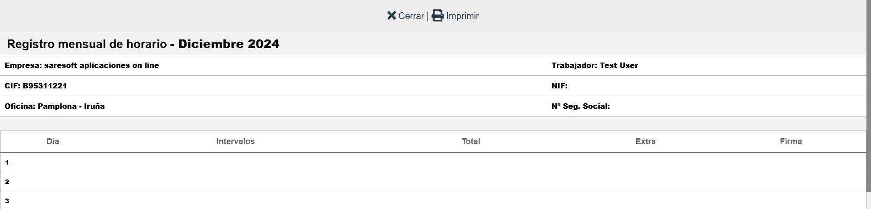Click the Total column header

470,141
